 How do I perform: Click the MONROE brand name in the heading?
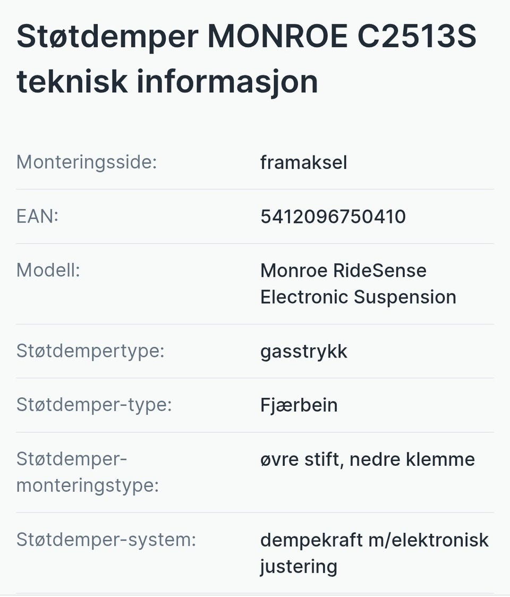click(276, 37)
